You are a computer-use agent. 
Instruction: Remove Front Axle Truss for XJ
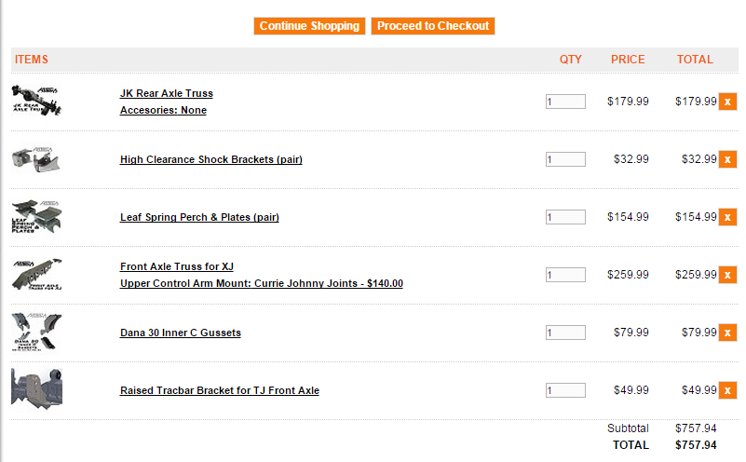(x=727, y=275)
